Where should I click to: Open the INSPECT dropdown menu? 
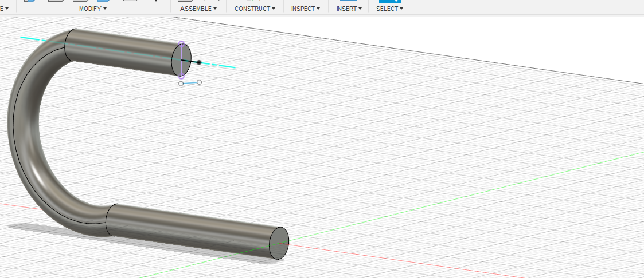tap(306, 9)
